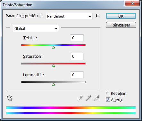Enable the Redéfinir checkbox
This screenshot has width=142, height=121.
[x=108, y=93]
